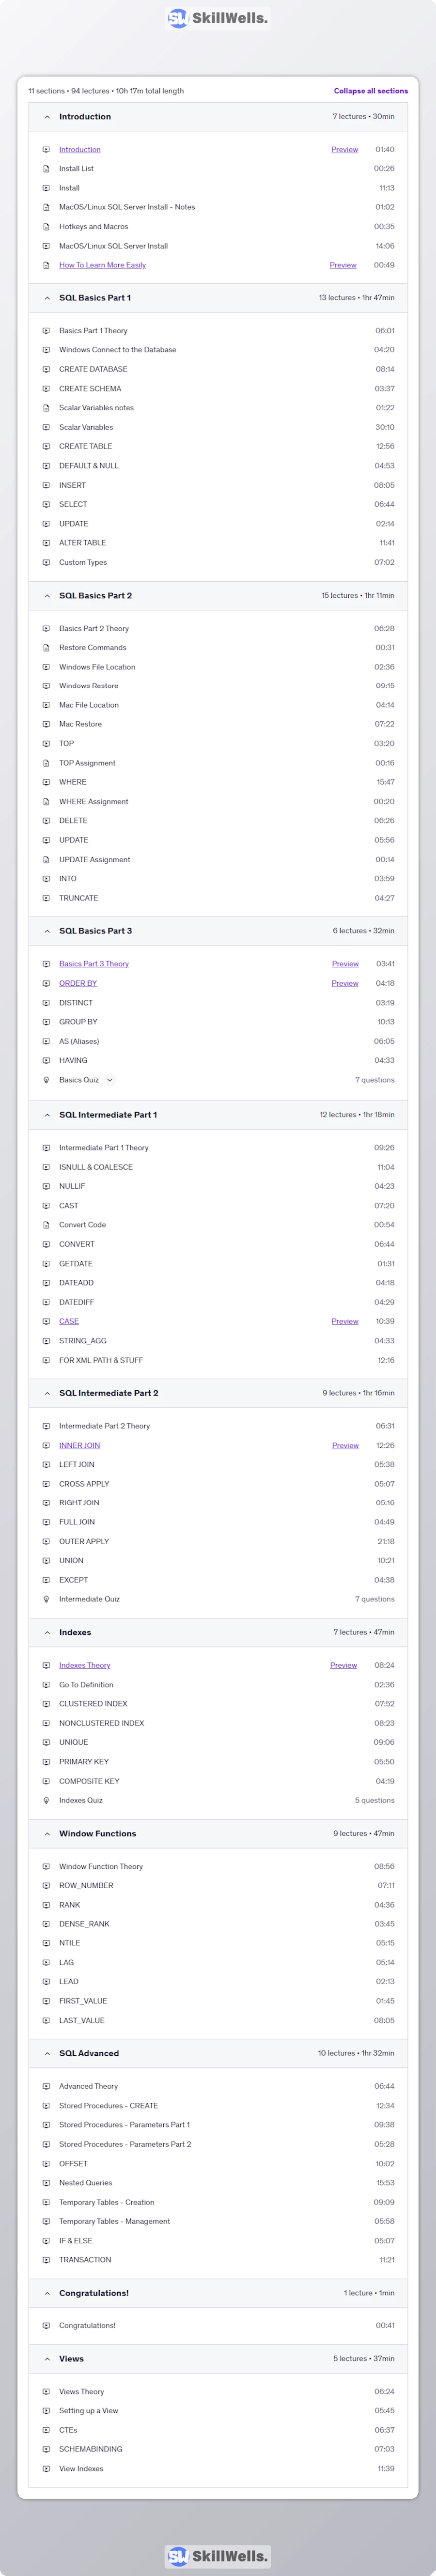The width and height of the screenshot is (436, 2576).
Task: Click document icon beside TOP Assignment
Action: pyautogui.click(x=46, y=763)
